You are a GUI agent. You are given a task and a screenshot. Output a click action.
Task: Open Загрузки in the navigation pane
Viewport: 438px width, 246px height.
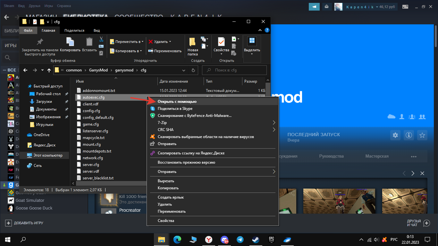[44, 102]
